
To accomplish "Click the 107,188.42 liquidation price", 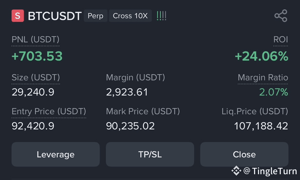I will pyautogui.click(x=261, y=126).
